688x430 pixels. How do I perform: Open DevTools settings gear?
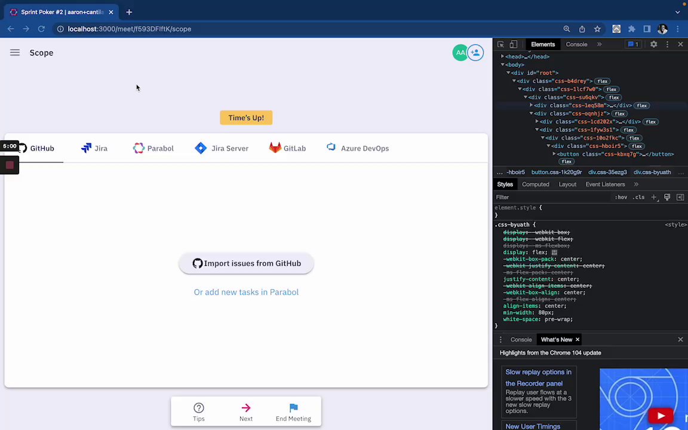pyautogui.click(x=654, y=44)
